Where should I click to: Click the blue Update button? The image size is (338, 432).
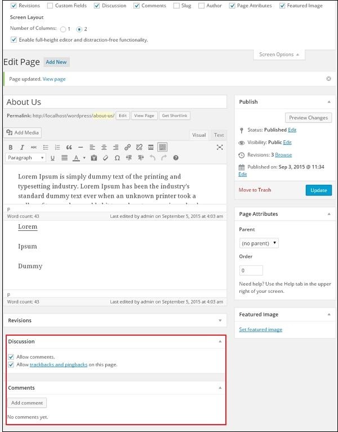pyautogui.click(x=318, y=190)
